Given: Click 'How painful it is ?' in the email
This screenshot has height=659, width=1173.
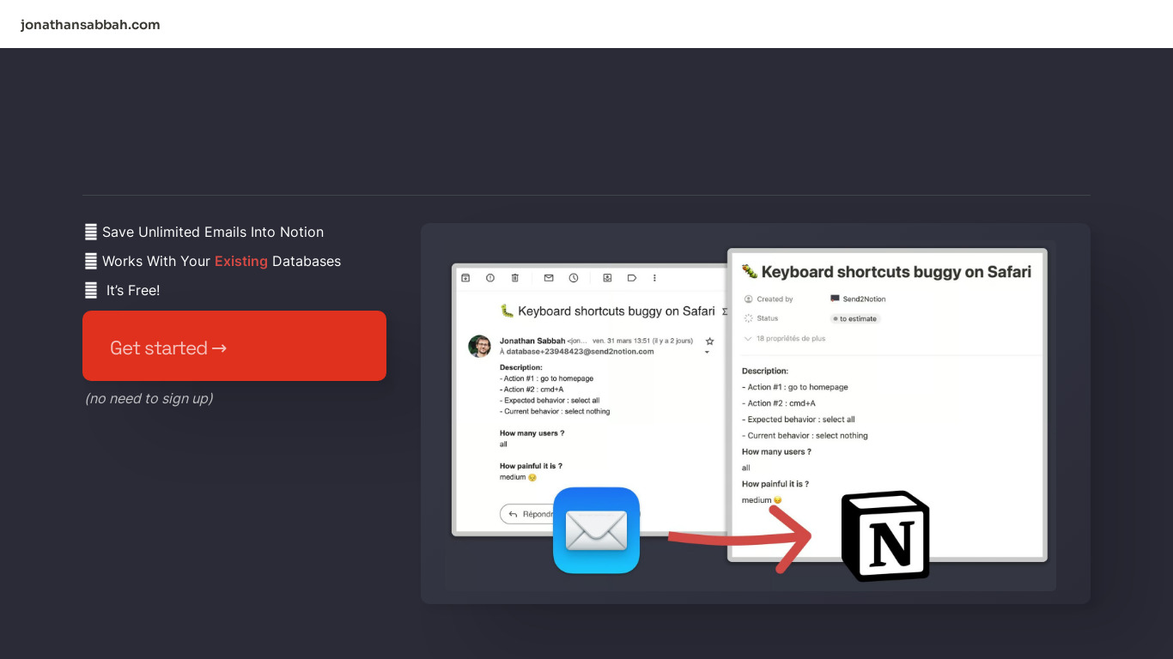Looking at the screenshot, I should [x=531, y=466].
